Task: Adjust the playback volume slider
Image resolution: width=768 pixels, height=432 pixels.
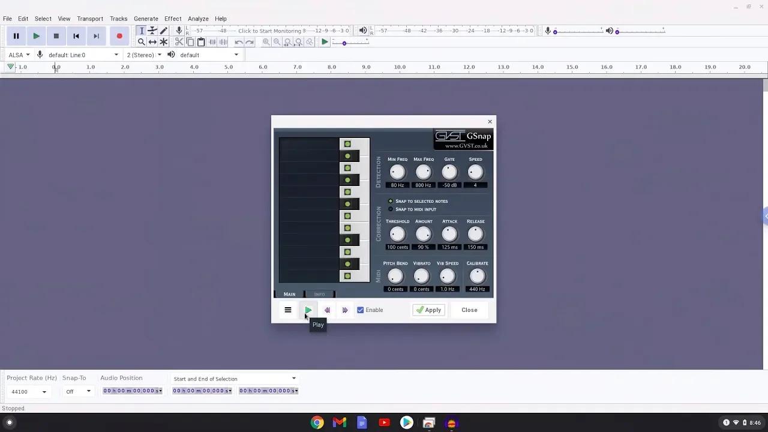Action: pyautogui.click(x=617, y=32)
